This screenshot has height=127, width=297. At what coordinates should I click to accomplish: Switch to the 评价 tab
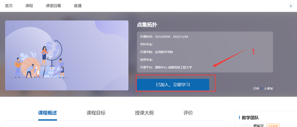tap(188, 113)
